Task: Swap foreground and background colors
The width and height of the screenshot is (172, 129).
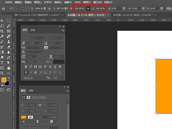Action: (9, 78)
